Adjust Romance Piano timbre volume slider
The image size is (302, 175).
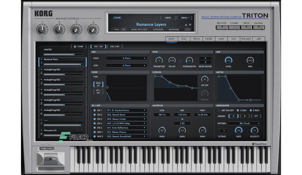tap(63, 64)
